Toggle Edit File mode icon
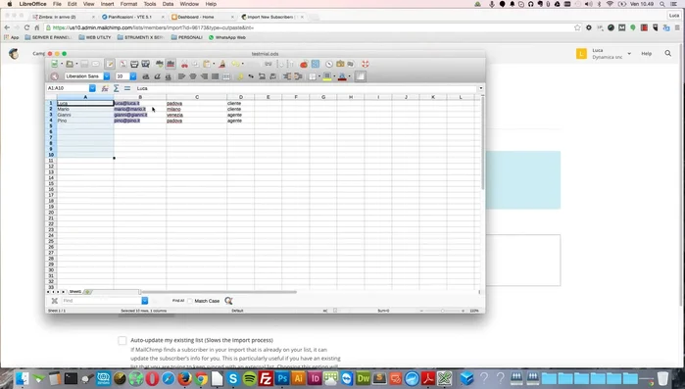This screenshot has width=685, height=389. pos(110,64)
